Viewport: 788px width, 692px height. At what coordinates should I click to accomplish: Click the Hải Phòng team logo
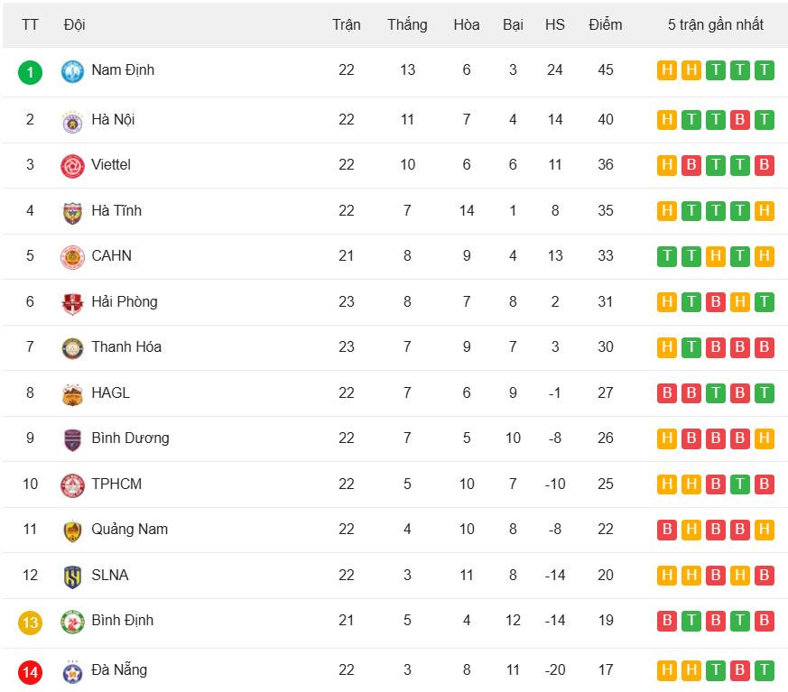pos(72,302)
